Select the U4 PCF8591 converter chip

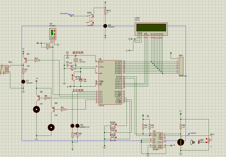click(x=158, y=141)
